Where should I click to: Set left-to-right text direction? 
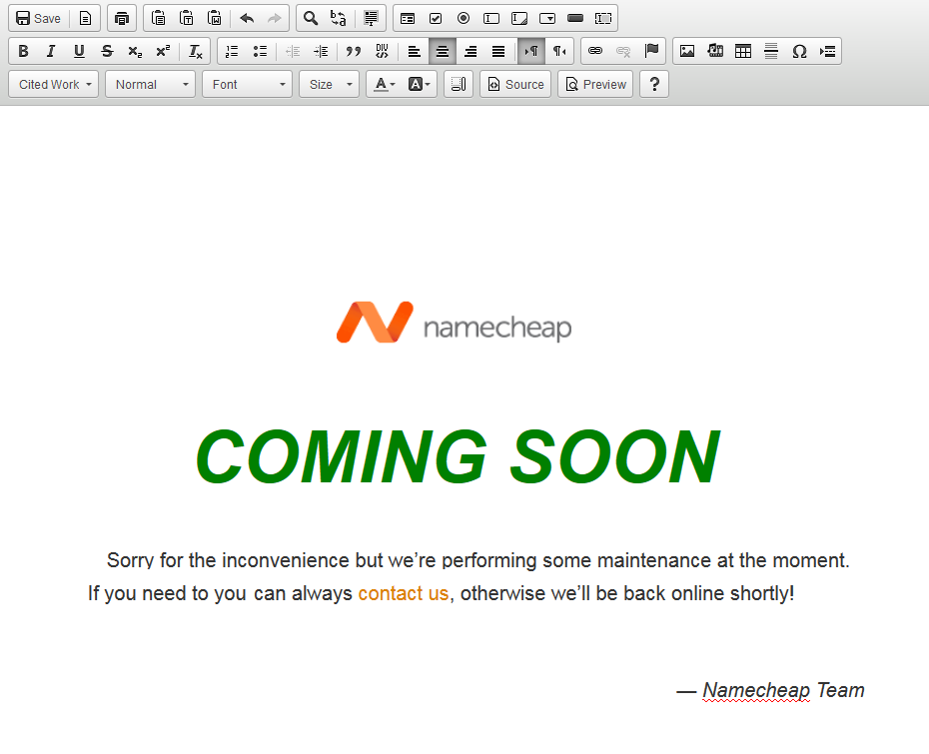(x=531, y=52)
